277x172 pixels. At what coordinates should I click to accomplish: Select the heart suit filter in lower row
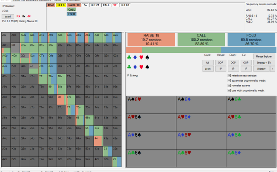click(141, 67)
